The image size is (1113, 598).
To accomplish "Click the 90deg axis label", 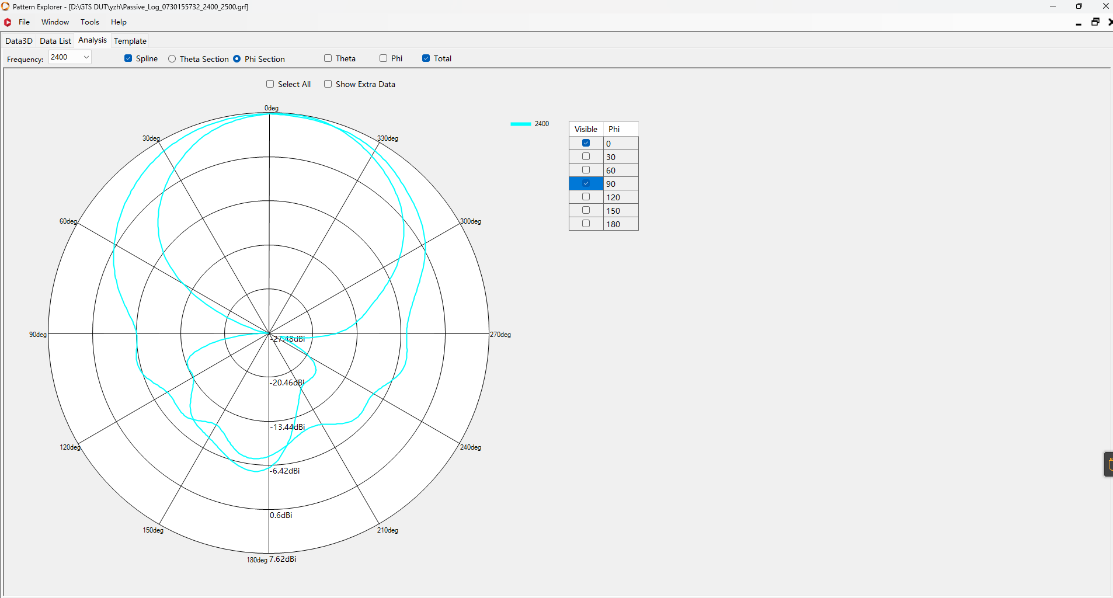I will [38, 335].
